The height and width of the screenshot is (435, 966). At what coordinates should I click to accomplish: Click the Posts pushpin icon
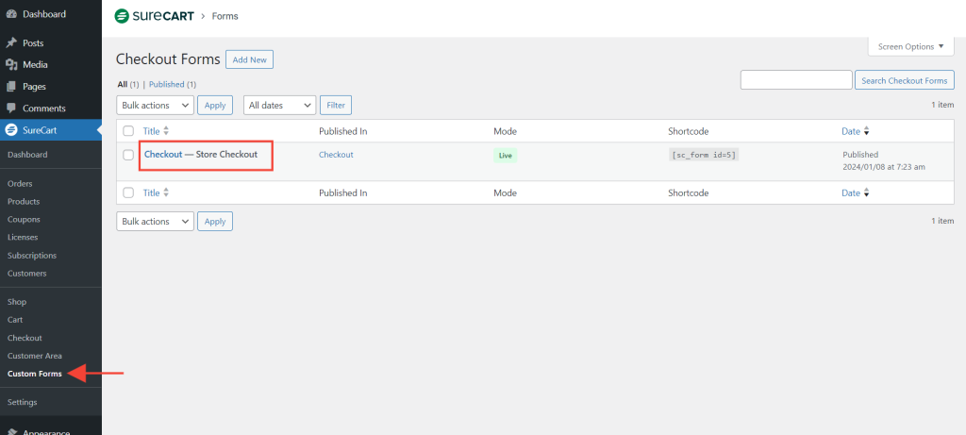point(11,43)
